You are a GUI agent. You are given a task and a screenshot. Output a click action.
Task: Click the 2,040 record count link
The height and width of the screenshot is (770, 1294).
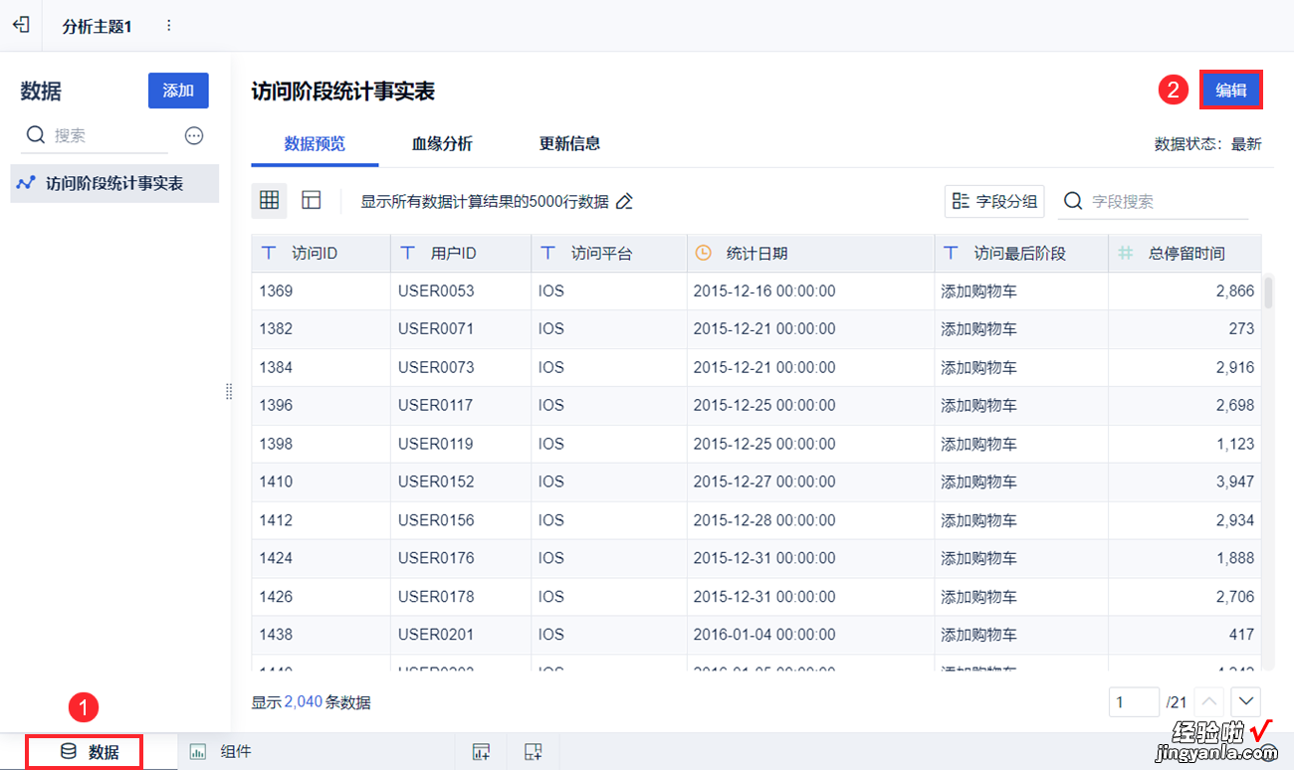pos(304,701)
